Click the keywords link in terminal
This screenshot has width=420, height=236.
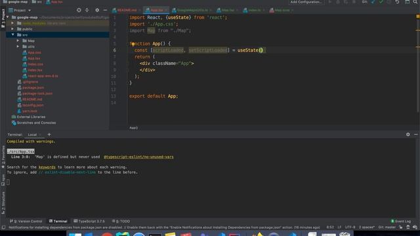(x=47, y=167)
